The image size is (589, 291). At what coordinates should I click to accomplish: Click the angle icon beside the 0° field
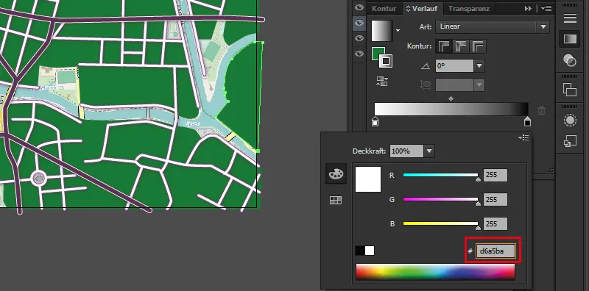click(426, 66)
